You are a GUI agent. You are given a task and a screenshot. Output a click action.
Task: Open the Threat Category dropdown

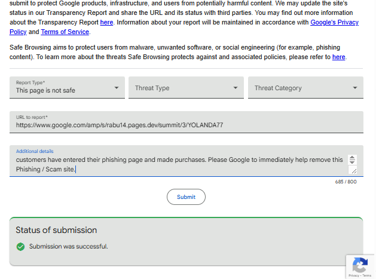(x=305, y=88)
